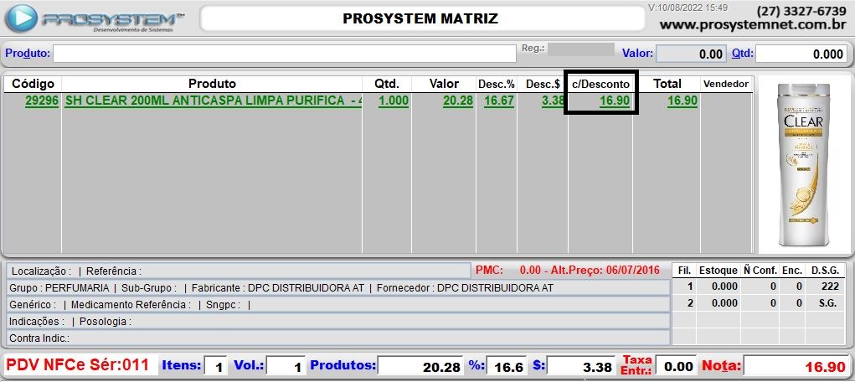Image resolution: width=855 pixels, height=382 pixels.
Task: Select the Desc.% column header
Action: coord(497,84)
